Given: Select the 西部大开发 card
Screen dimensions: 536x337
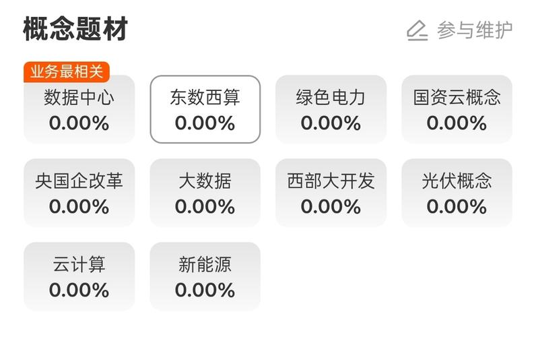Looking at the screenshot, I should (x=331, y=193).
